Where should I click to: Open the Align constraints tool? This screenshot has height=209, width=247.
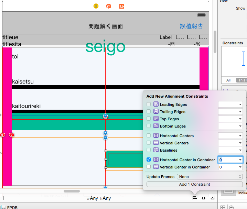(194, 198)
